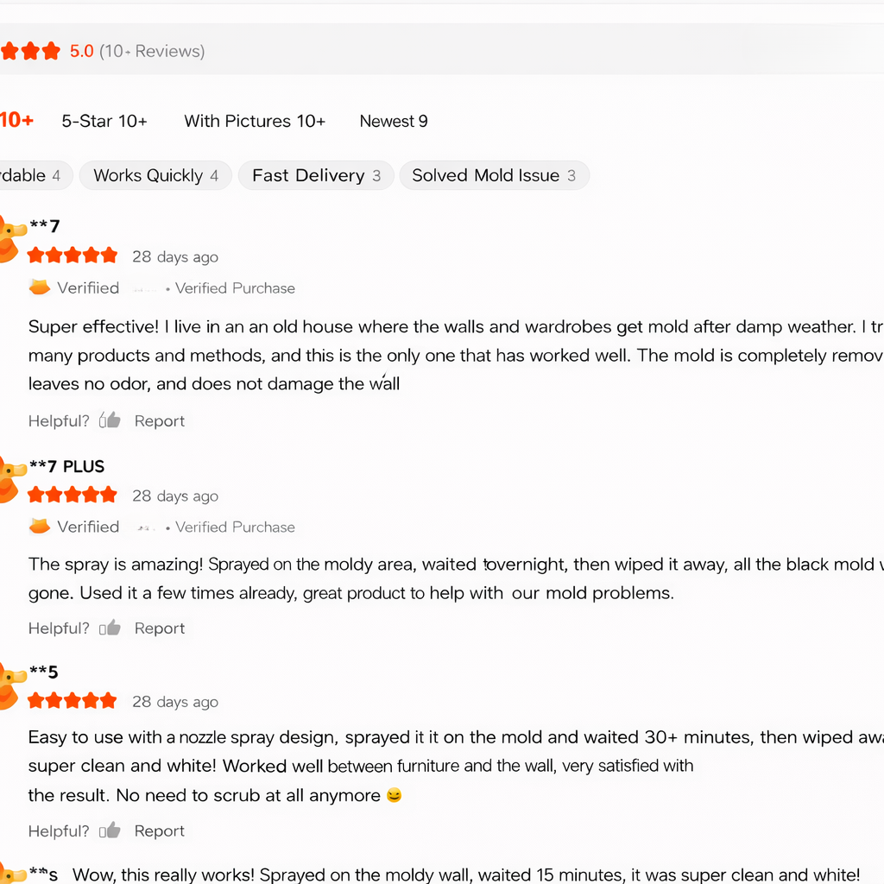Filter reviews by Works Quickly tag
This screenshot has height=884, width=884.
tap(155, 175)
